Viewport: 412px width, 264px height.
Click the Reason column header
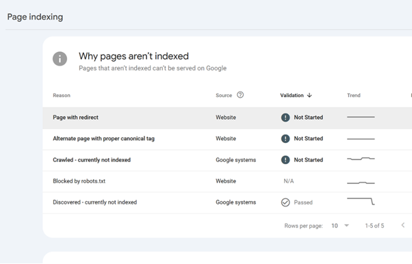point(62,95)
